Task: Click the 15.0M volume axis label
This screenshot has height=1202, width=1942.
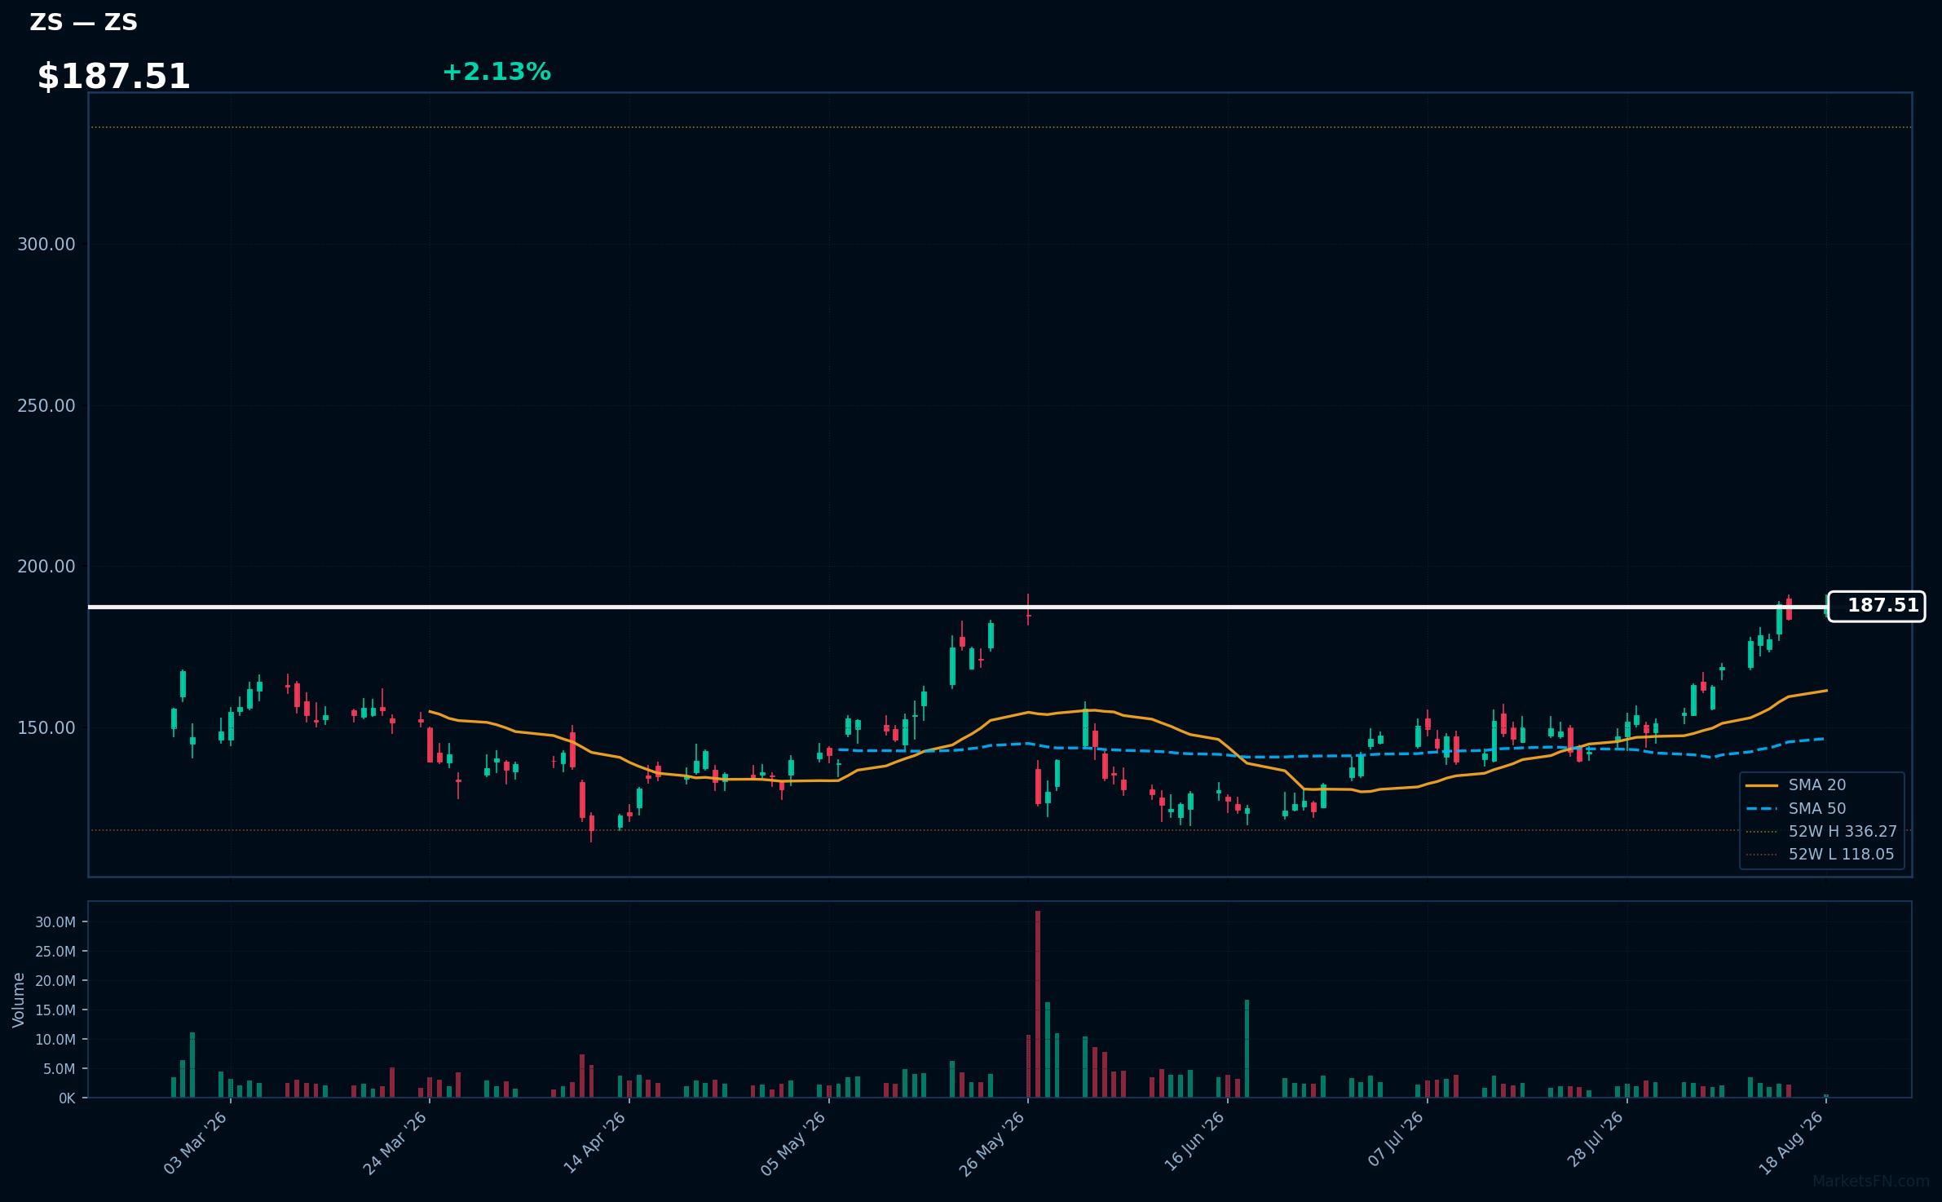Action: 55,1010
